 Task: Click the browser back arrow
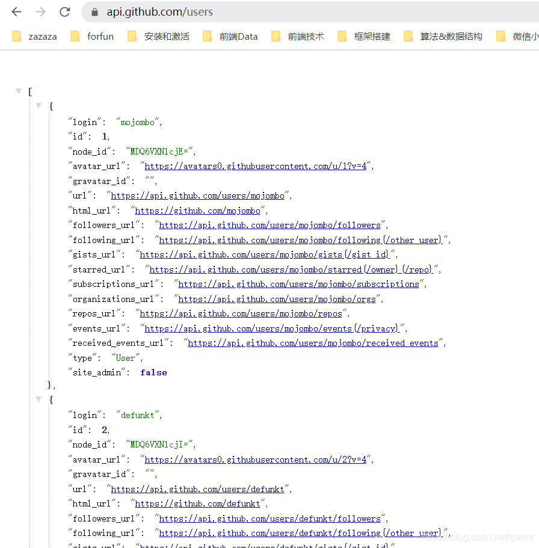coord(16,11)
